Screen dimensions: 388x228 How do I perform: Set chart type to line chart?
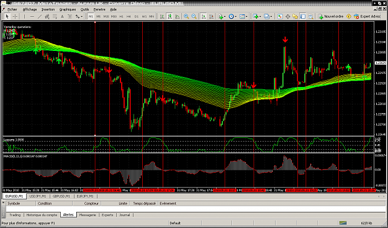pyautogui.click(x=178, y=17)
